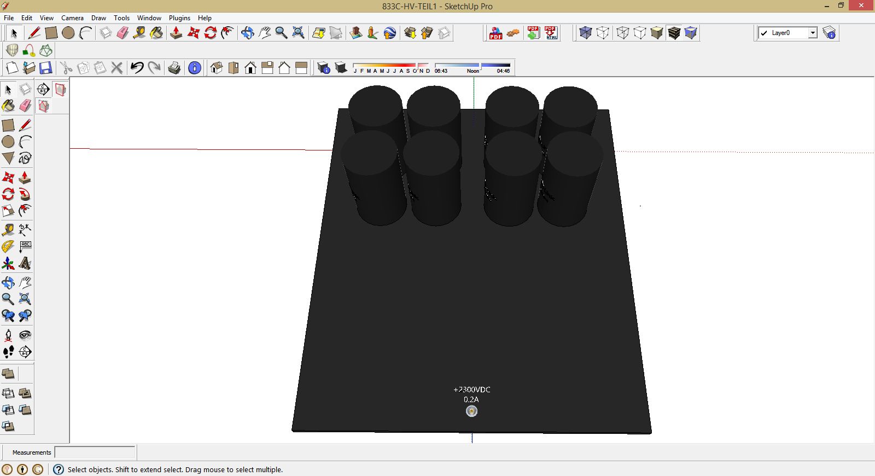Click the Print icon
The image size is (875, 476).
click(x=174, y=68)
